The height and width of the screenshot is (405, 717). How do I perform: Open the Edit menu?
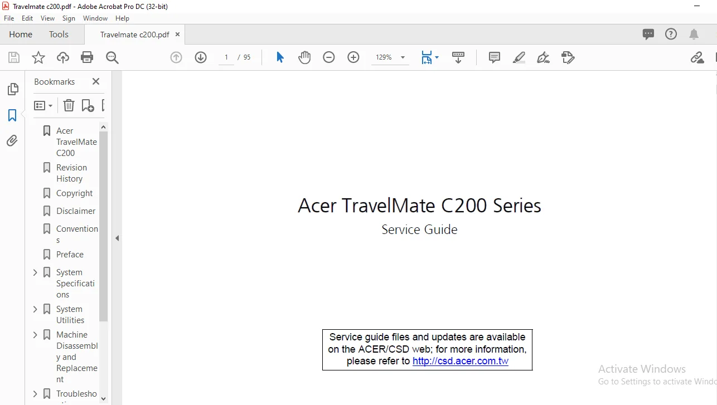tap(27, 18)
